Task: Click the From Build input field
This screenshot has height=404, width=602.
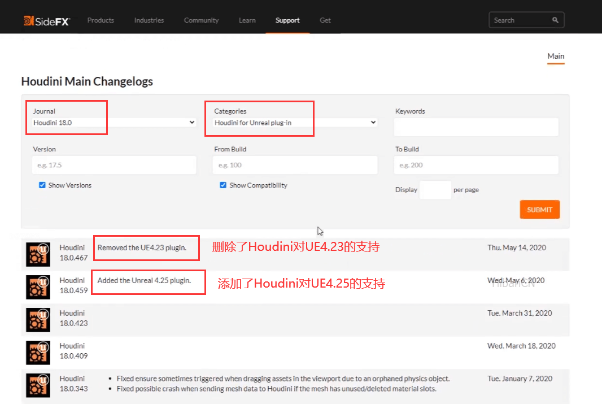Action: [x=295, y=165]
